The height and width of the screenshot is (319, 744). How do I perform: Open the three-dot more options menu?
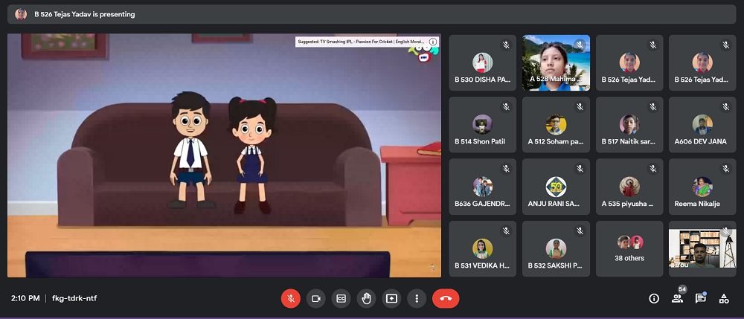coord(417,298)
